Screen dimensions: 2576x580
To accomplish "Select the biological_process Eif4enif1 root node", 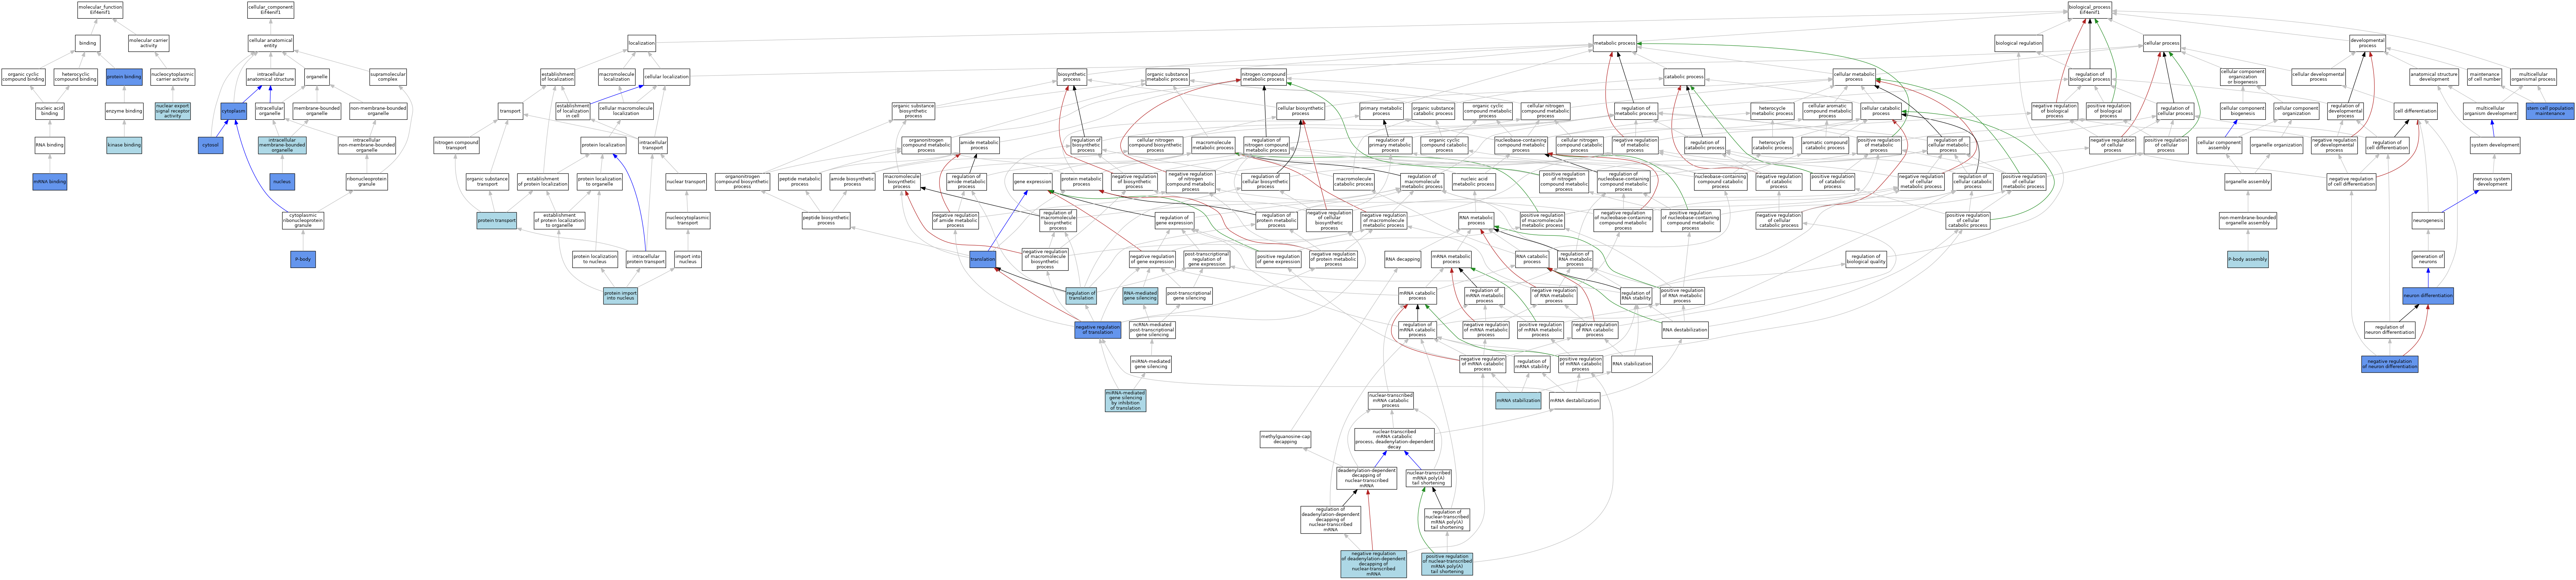I will click(x=2090, y=10).
